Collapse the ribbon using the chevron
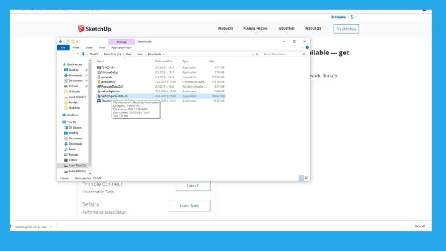446x251 pixels. [302, 47]
